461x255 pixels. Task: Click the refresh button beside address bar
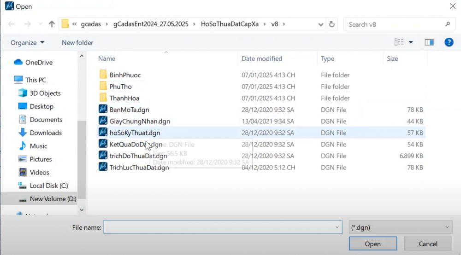click(x=331, y=24)
